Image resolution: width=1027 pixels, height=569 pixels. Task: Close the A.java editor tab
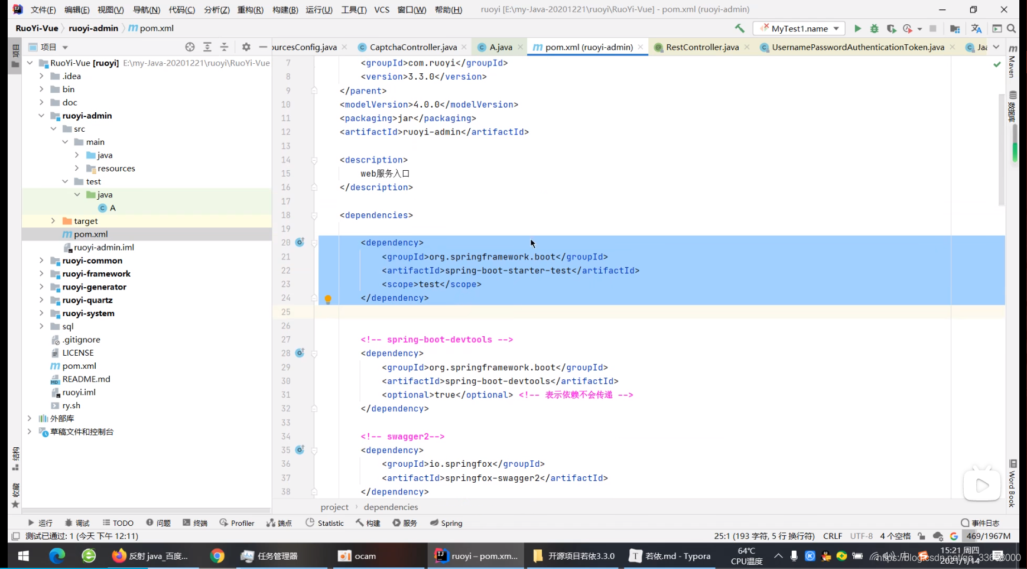tap(521, 47)
